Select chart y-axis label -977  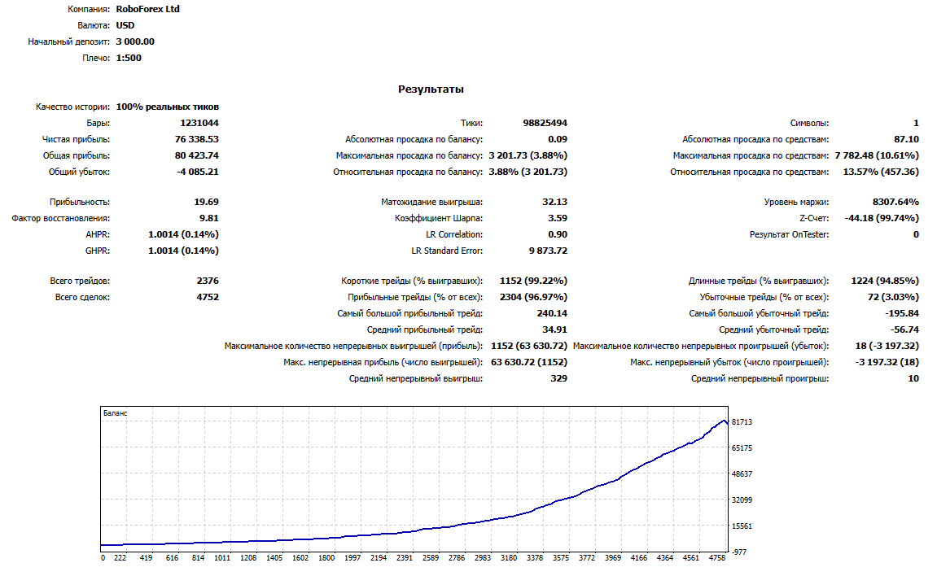click(x=740, y=552)
